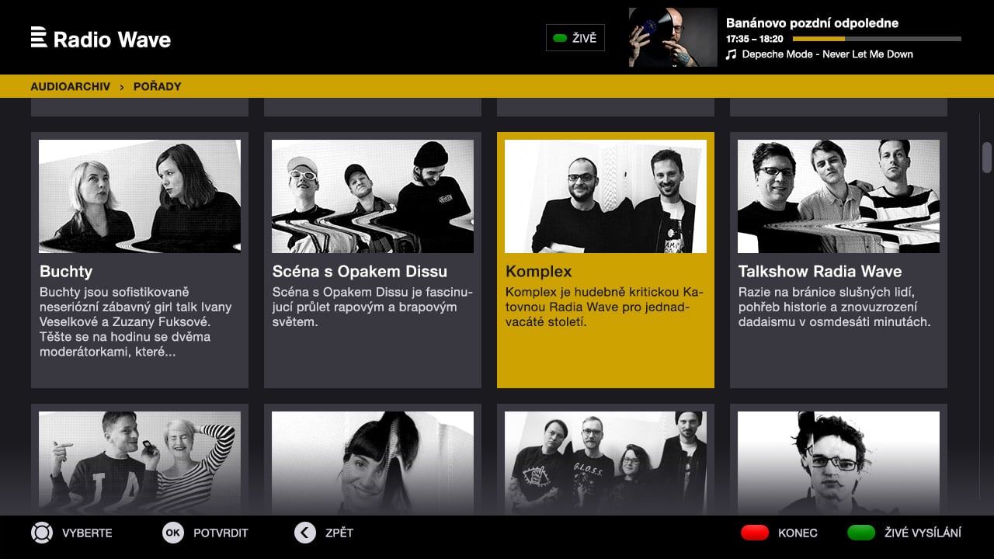Select the music note icon in now-playing bar
The height and width of the screenshot is (559, 994).
730,54
